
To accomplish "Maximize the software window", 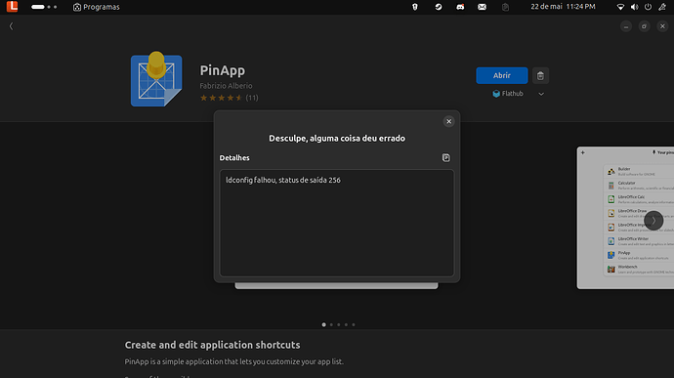I will click(x=644, y=26).
